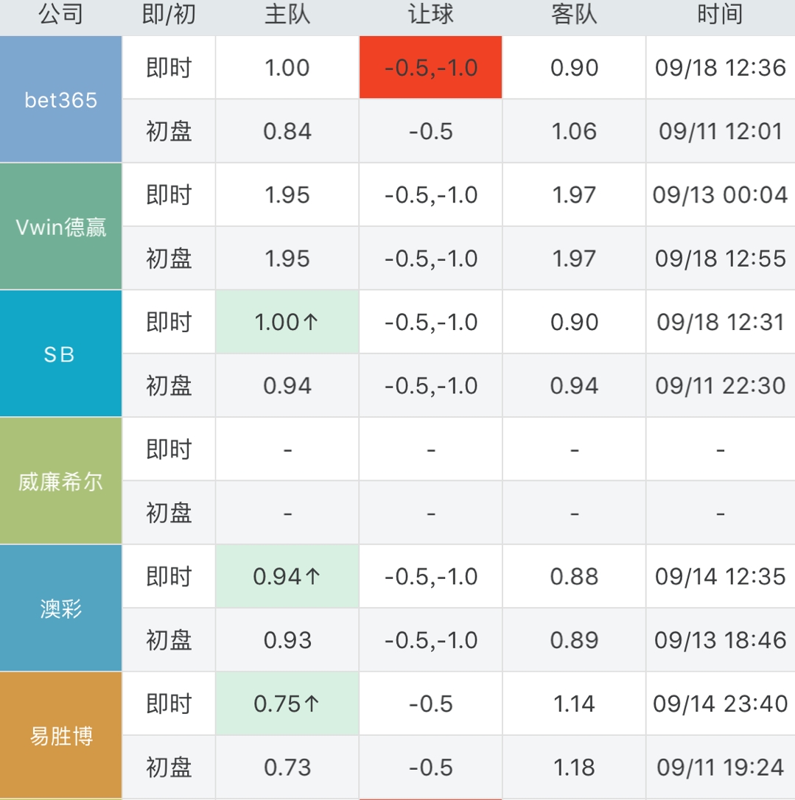The width and height of the screenshot is (795, 800).
Task: Click bet365 即时 row label
Action: [x=168, y=67]
